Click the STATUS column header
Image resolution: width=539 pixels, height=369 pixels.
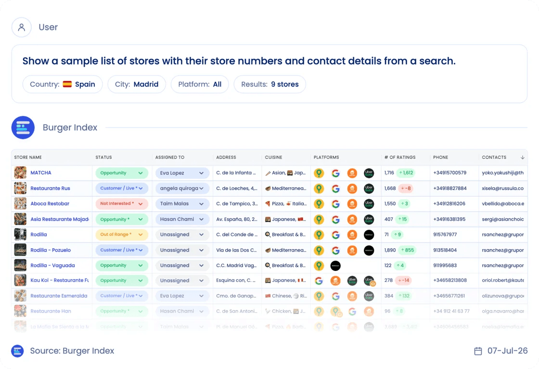(103, 157)
